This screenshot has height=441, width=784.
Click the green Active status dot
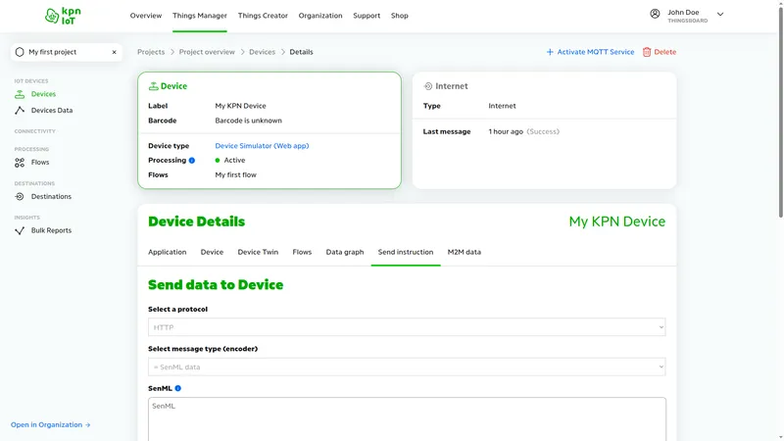218,161
